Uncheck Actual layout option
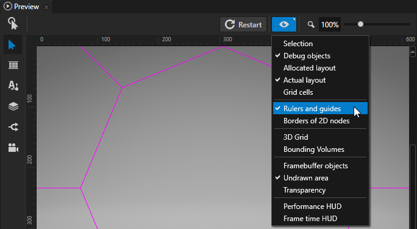The image size is (417, 229). pos(320,80)
